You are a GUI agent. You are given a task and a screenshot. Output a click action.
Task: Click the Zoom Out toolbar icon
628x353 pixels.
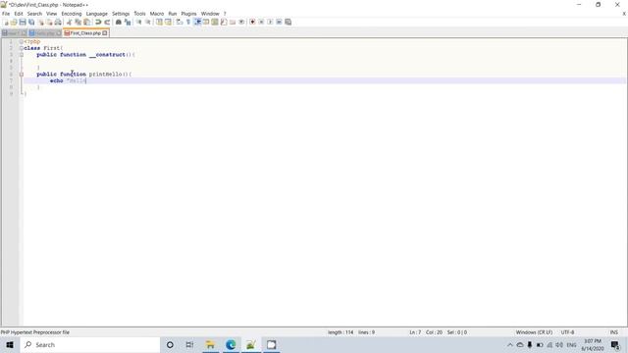[148, 22]
